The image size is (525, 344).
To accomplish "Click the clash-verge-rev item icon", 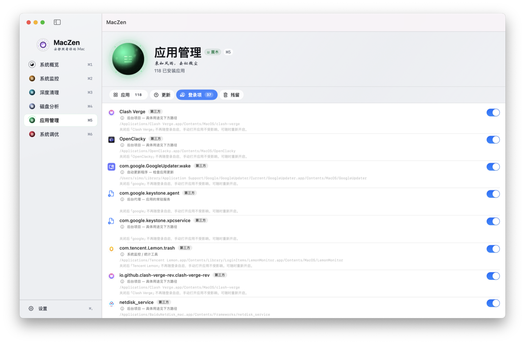I will coord(111,276).
